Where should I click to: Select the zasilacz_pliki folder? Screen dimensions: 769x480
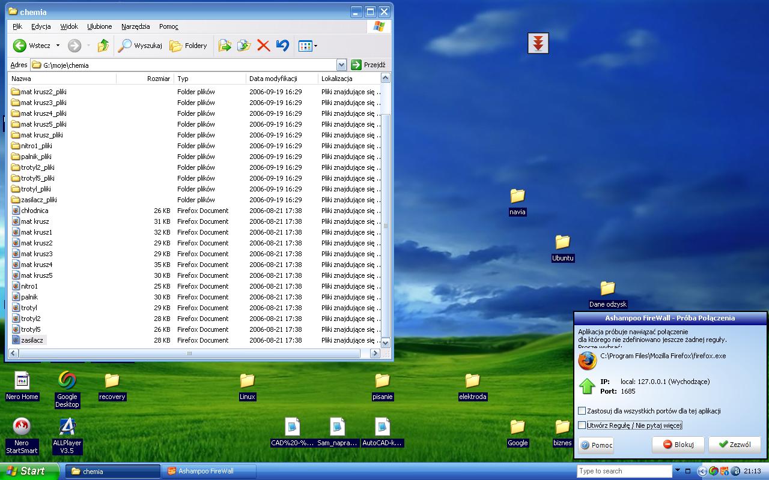pyautogui.click(x=34, y=200)
